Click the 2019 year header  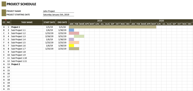pyautogui.click(x=100, y=21)
